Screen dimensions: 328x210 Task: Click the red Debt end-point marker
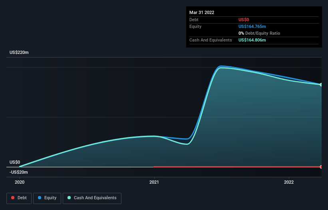[321, 167]
